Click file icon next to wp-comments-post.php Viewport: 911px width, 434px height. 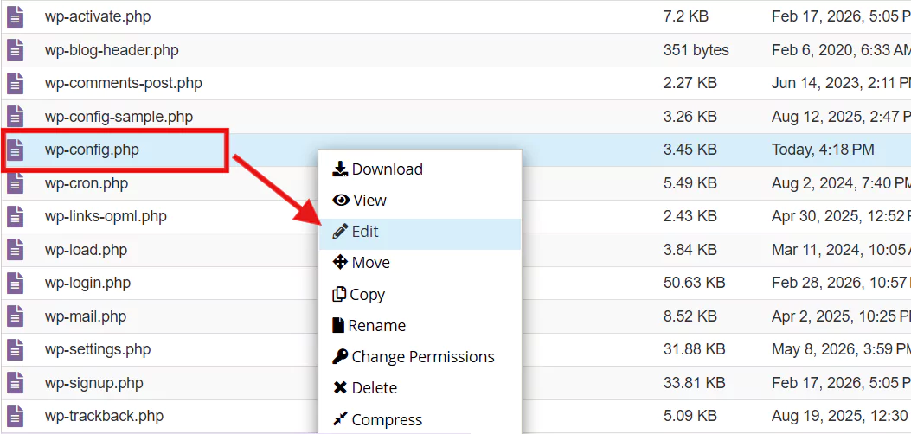pos(15,84)
